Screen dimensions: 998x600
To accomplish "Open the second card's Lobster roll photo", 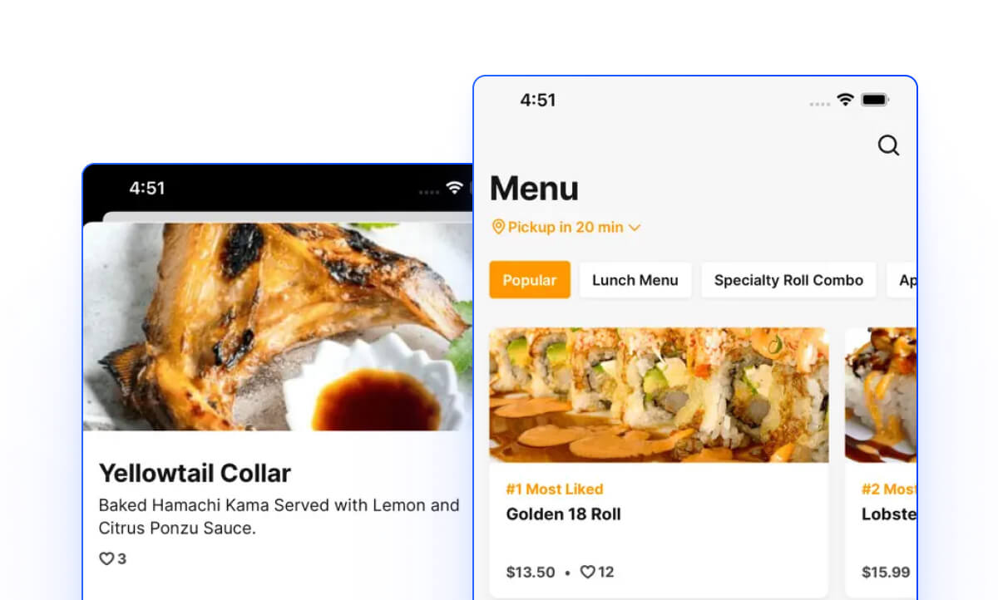I will point(881,395).
